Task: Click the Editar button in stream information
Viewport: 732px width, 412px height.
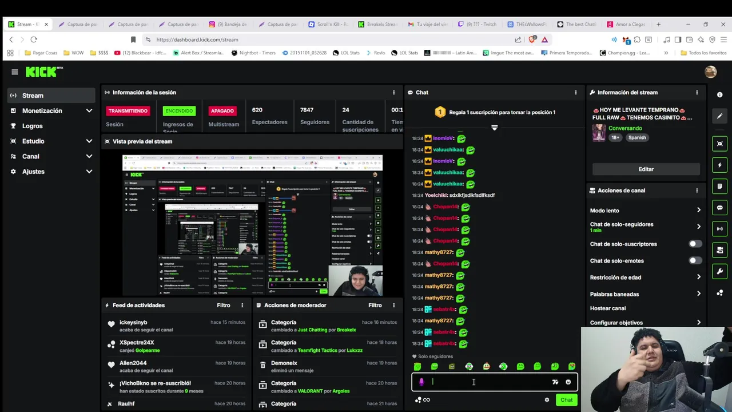Action: click(646, 169)
